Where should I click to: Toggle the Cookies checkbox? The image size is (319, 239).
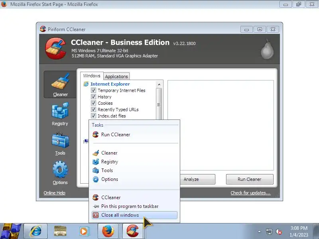coord(93,103)
